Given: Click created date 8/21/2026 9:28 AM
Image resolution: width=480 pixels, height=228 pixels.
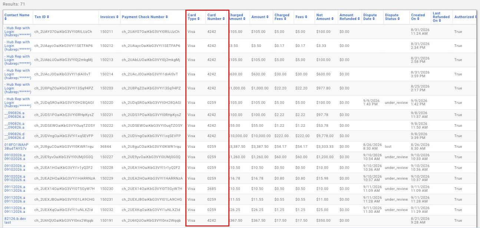Looking at the screenshot, I should click(420, 221).
